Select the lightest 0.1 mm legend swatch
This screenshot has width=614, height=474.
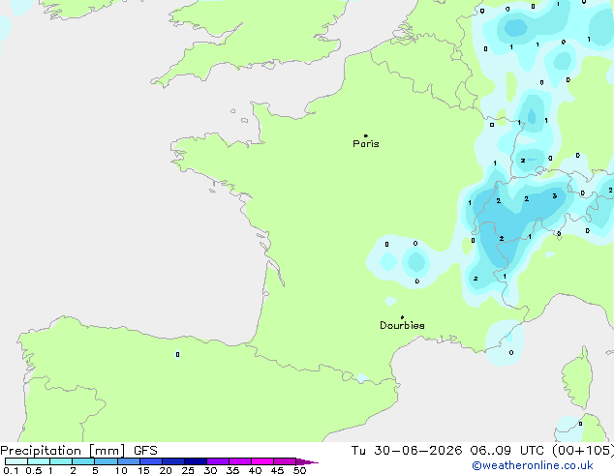[x=16, y=461]
